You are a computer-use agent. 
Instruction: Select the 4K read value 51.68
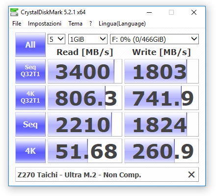85,151
